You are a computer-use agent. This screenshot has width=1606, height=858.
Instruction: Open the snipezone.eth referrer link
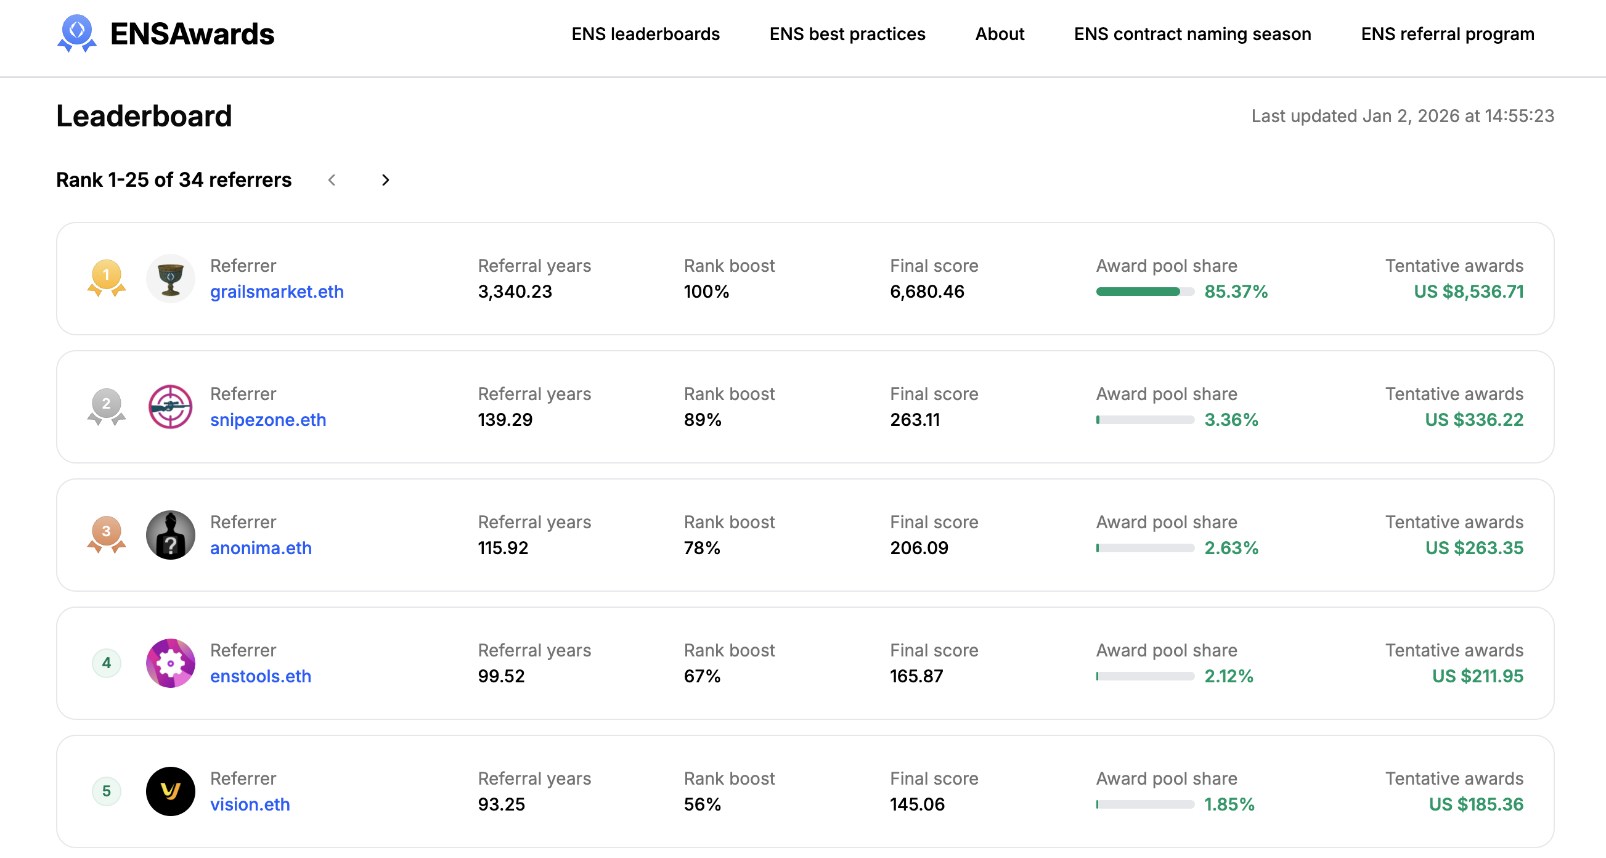(x=267, y=420)
